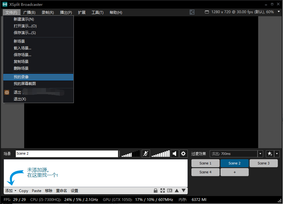
Task: Open 我的录像 recordings entry
Action: point(38,77)
